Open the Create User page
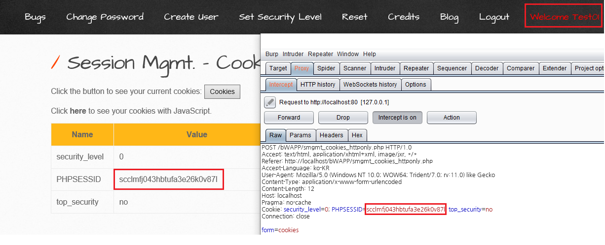Screen dimensions: 605x245 pos(191,17)
